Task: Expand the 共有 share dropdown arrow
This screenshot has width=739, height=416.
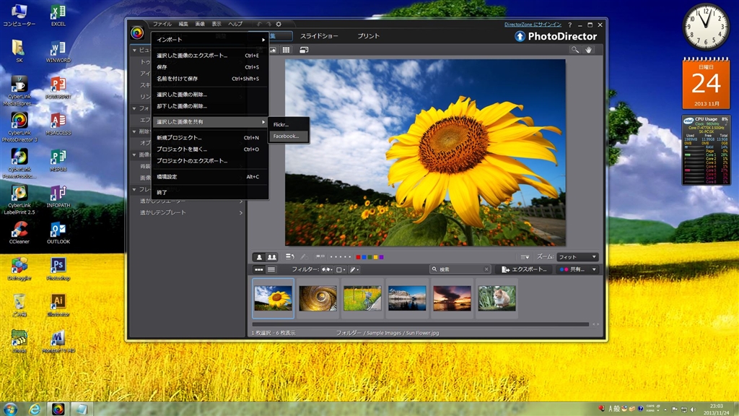Action: point(593,269)
